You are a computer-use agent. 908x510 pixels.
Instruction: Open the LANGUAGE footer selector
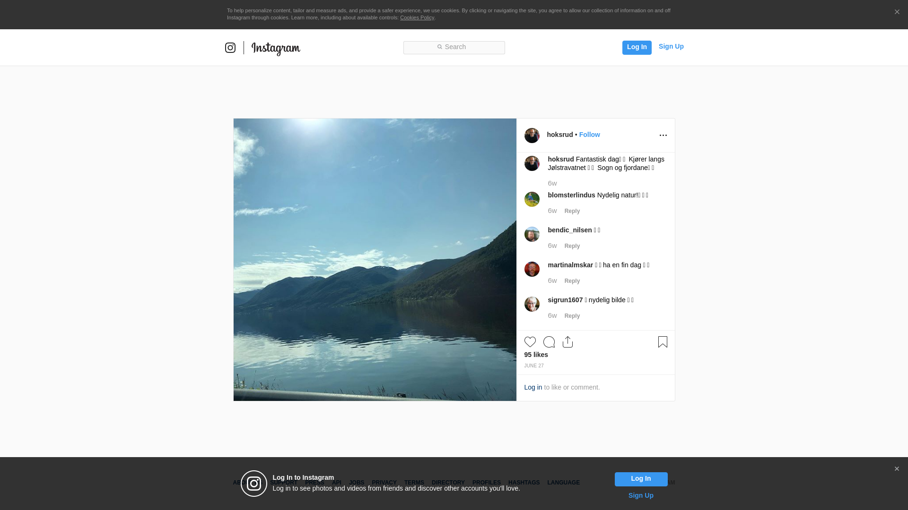(x=563, y=483)
